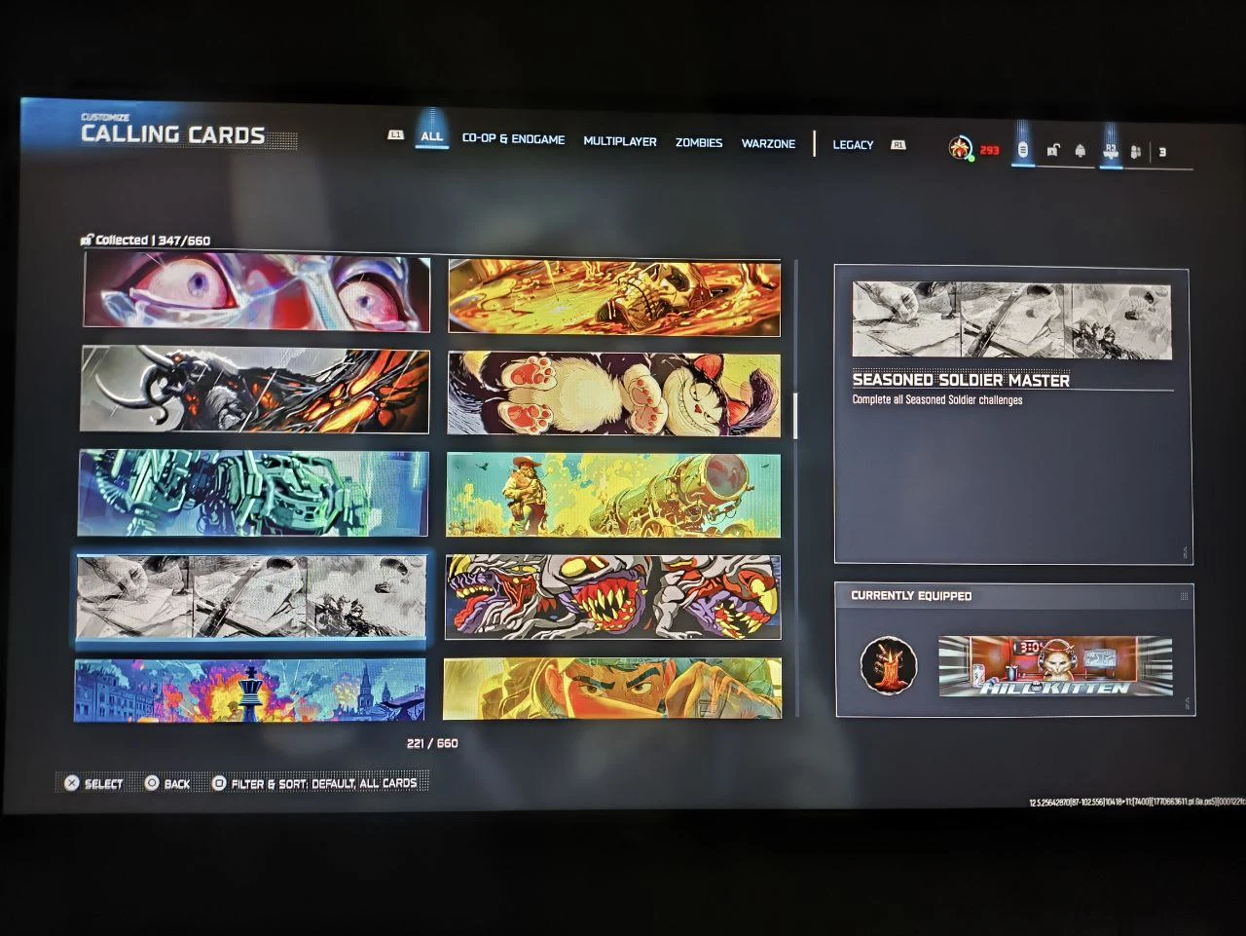
Task: Click the 221 / 660 position counter
Action: pos(432,743)
